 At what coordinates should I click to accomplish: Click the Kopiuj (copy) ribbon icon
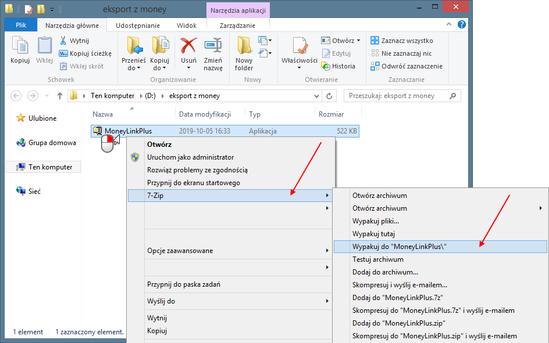[20, 46]
